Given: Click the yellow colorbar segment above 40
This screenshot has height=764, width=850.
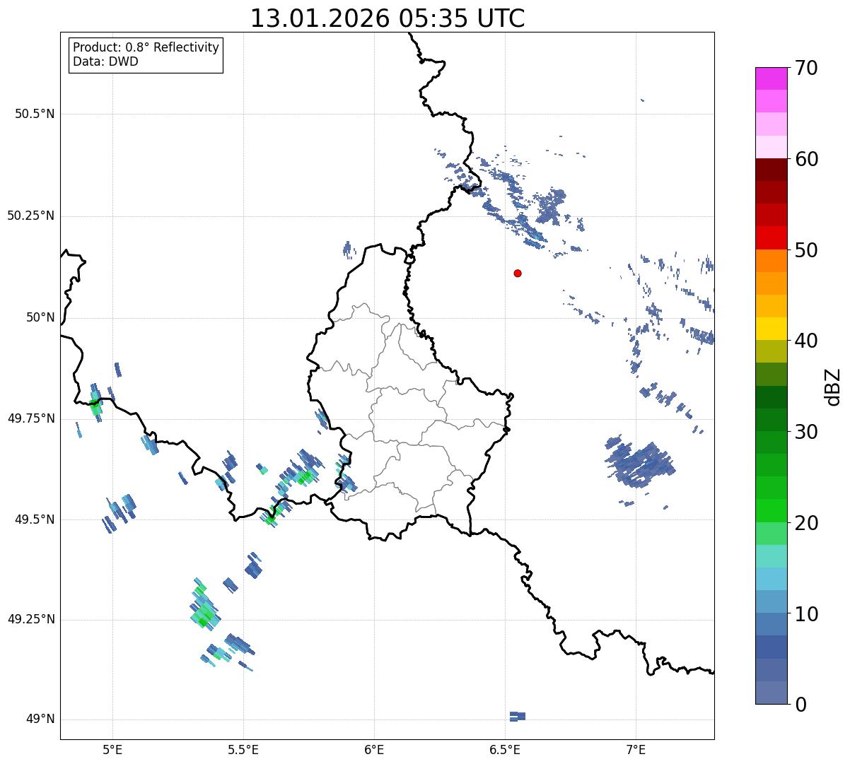Looking at the screenshot, I should tap(772, 329).
